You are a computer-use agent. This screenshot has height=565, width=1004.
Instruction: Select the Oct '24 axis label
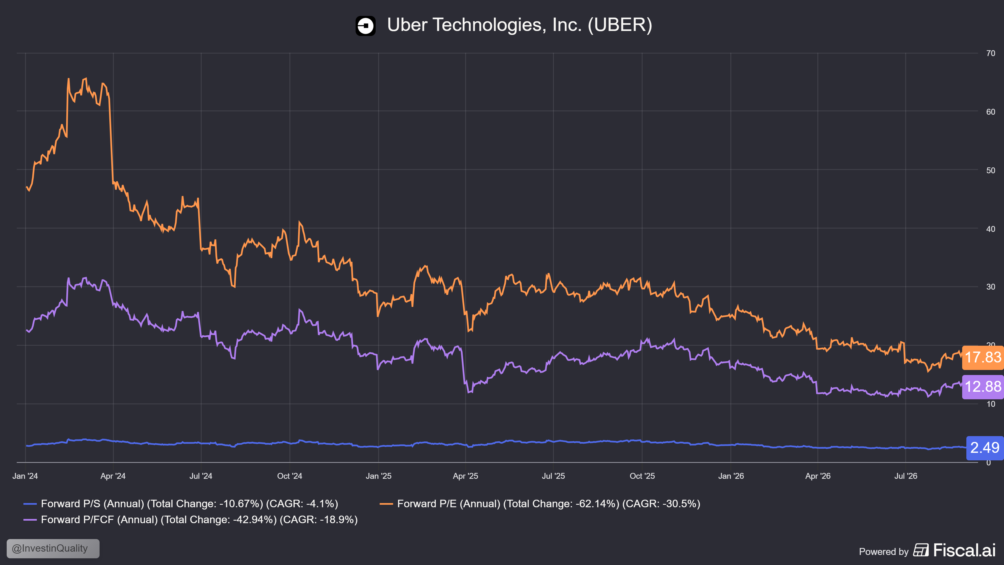click(289, 476)
